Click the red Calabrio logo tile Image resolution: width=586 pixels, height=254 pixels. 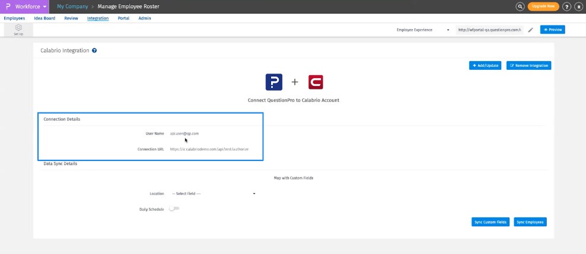pos(316,82)
